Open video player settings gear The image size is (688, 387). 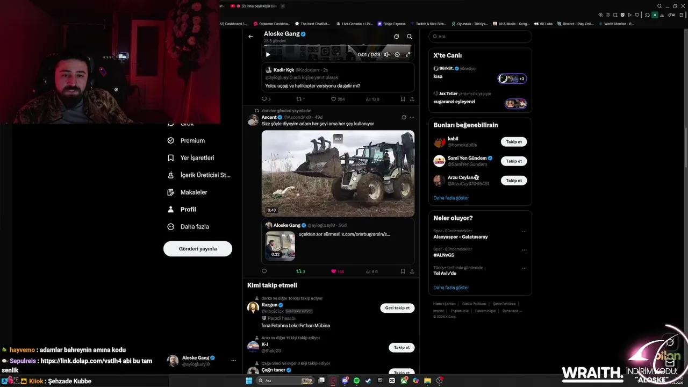tap(397, 54)
